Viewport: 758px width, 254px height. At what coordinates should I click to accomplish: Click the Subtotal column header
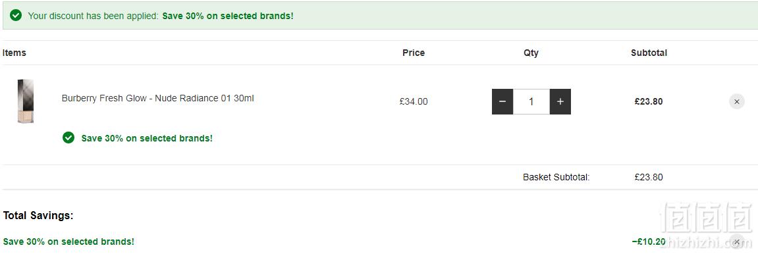point(649,53)
